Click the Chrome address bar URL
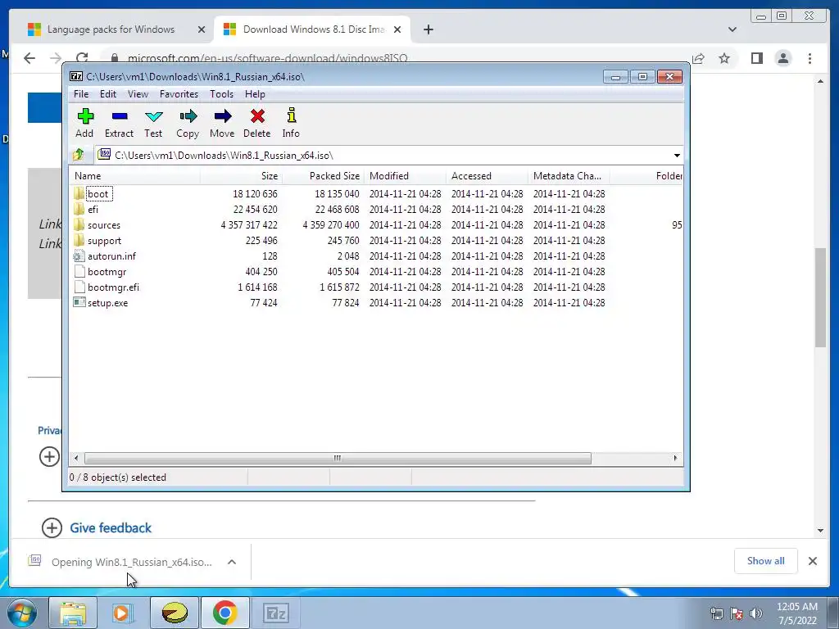 pos(268,58)
